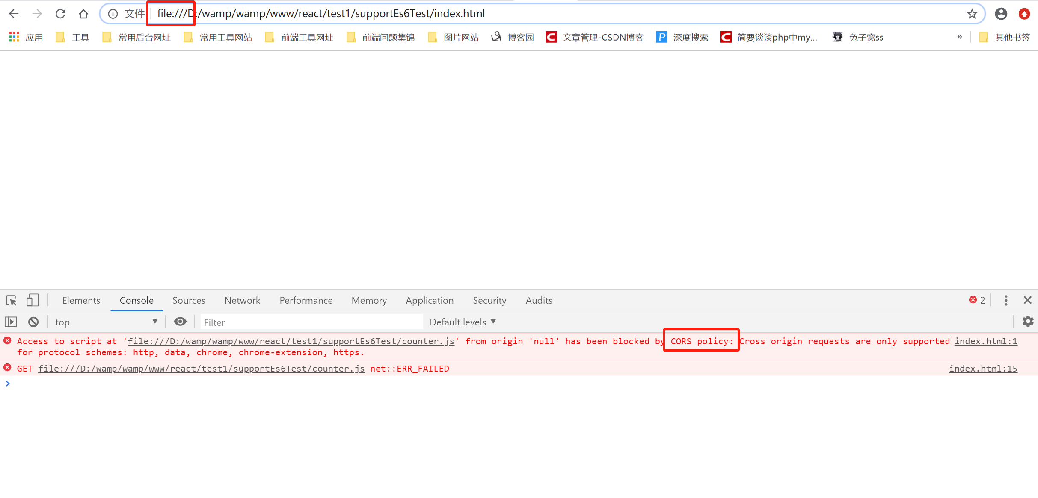Reload the current page

click(60, 13)
